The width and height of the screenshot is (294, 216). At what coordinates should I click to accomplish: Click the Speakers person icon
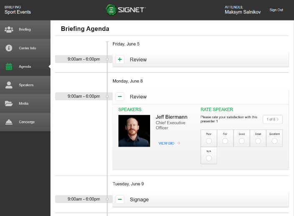point(9,85)
